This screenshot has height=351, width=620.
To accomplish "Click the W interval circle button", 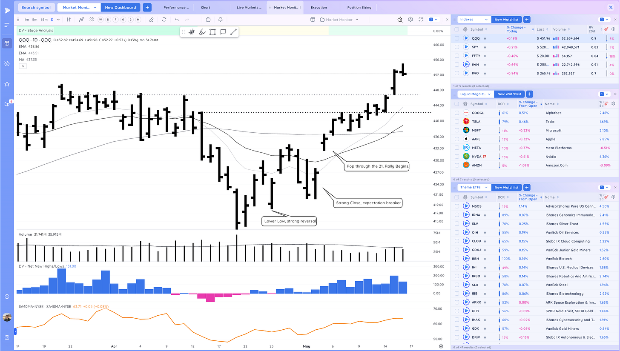I will point(100,20).
